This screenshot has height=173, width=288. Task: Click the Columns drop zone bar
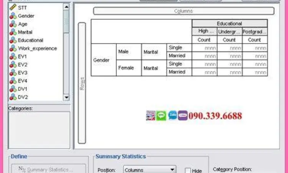tap(184, 11)
